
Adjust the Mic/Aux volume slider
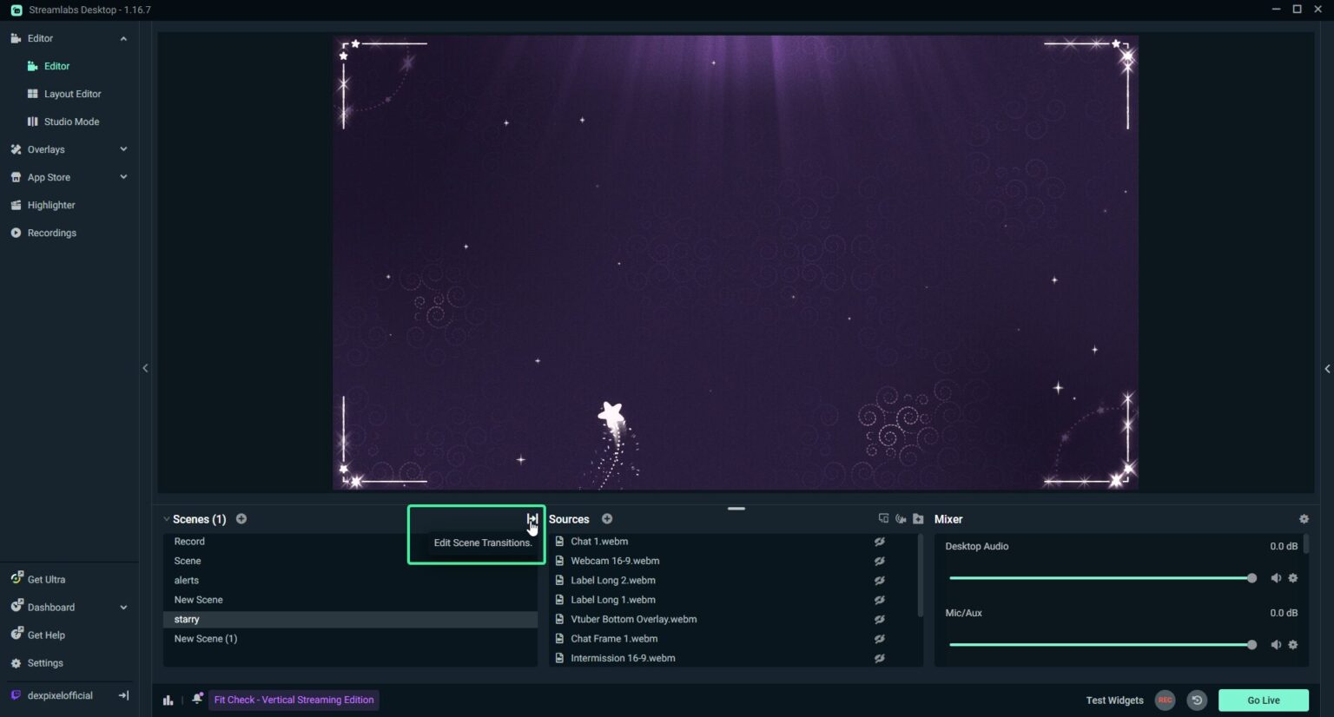click(x=1251, y=644)
